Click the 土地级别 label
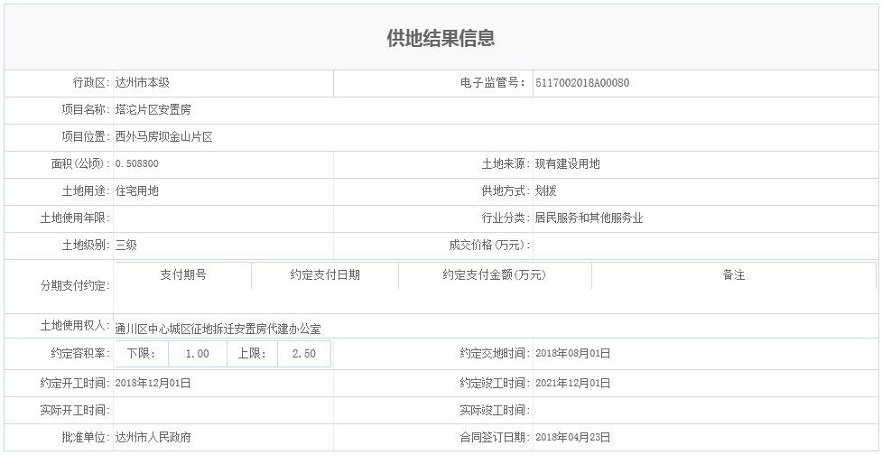The height and width of the screenshot is (455, 882). point(86,245)
